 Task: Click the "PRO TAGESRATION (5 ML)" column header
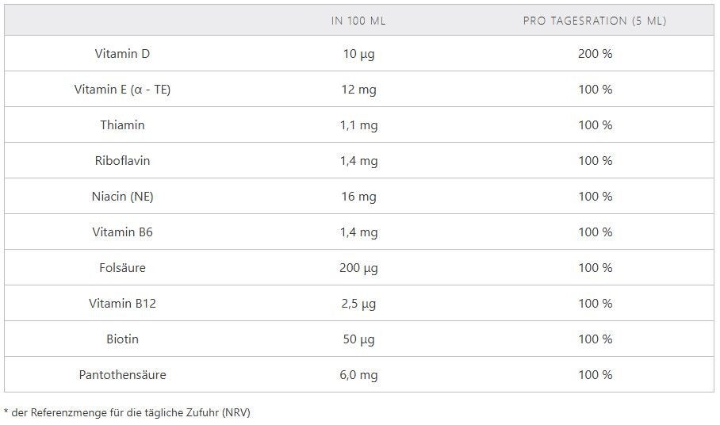pyautogui.click(x=595, y=21)
